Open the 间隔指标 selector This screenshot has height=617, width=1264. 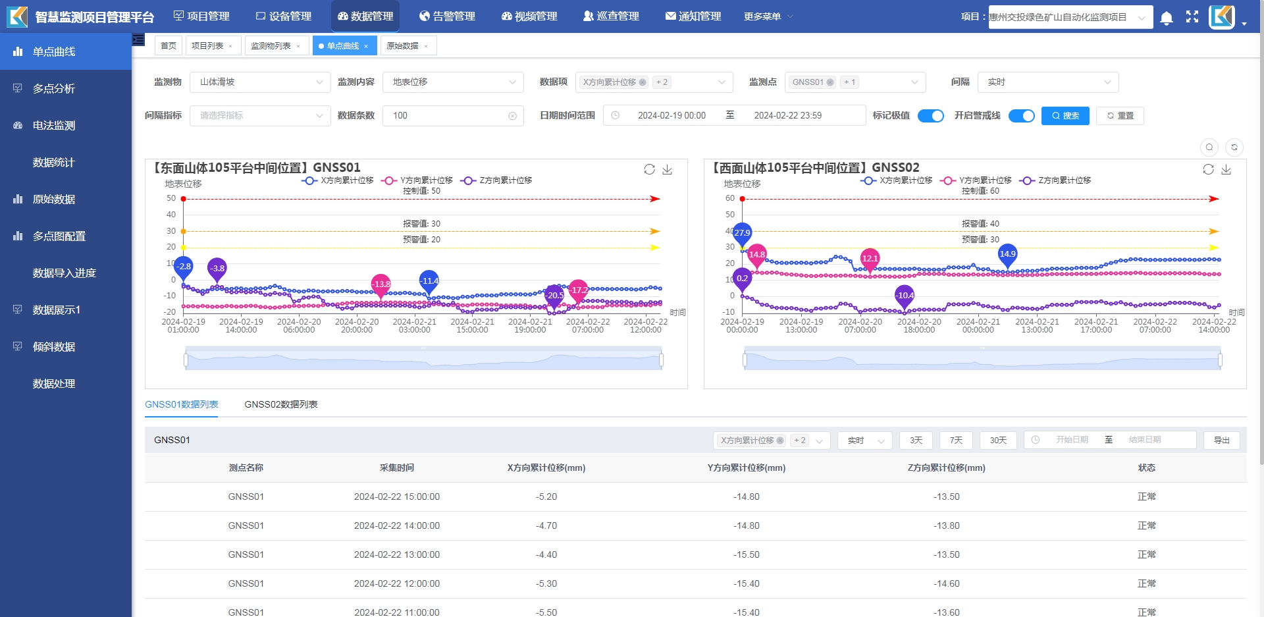[x=260, y=116]
